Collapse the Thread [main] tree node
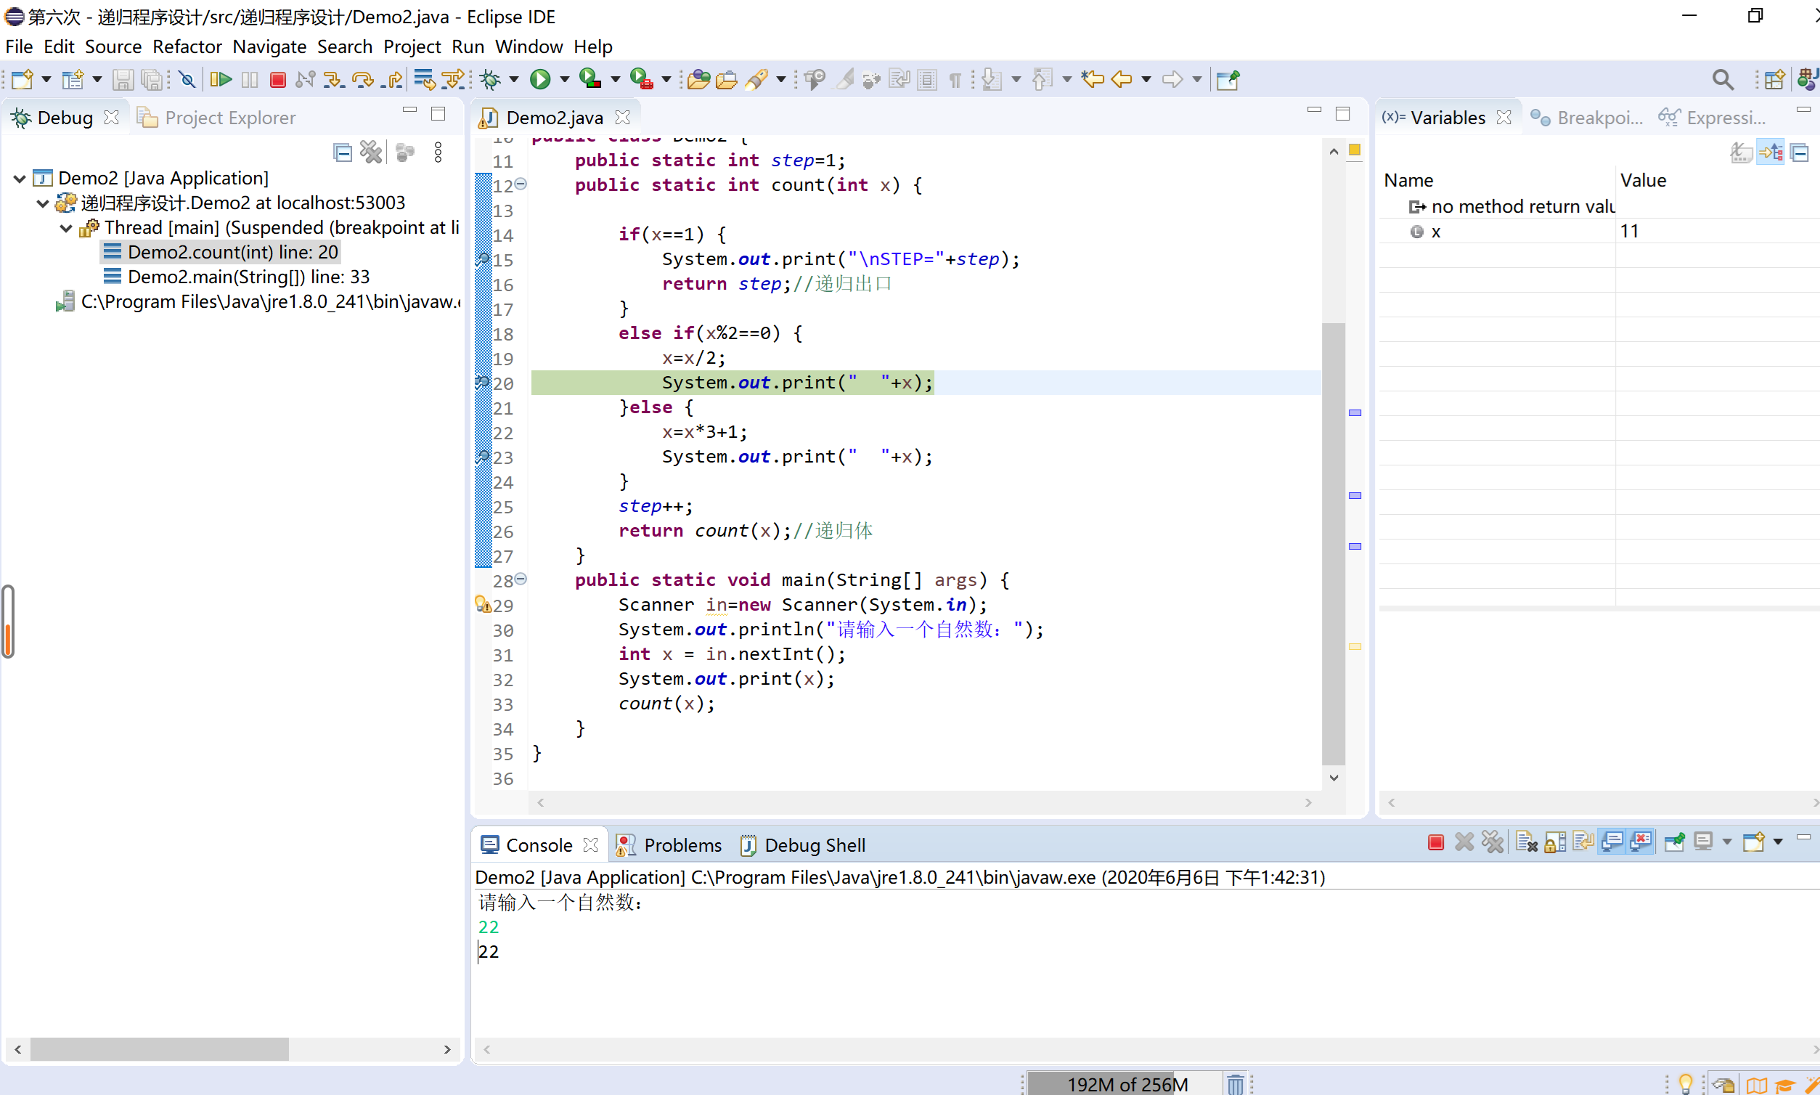Viewport: 1820px width, 1095px height. coord(66,227)
